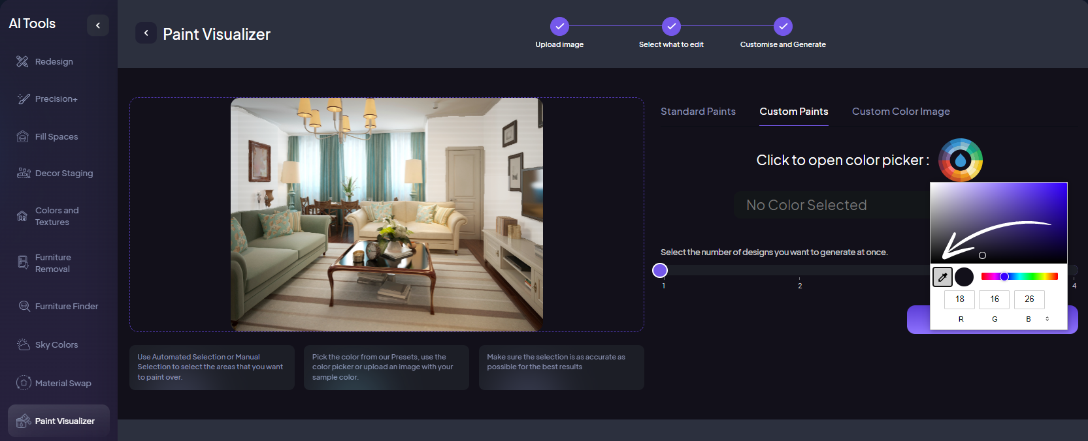Open Material Swap tool
This screenshot has width=1088, height=441.
tap(63, 384)
